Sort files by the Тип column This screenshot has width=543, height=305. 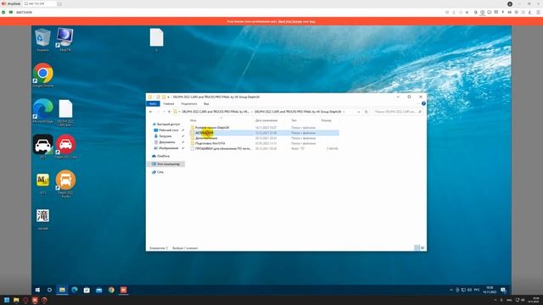click(x=294, y=120)
